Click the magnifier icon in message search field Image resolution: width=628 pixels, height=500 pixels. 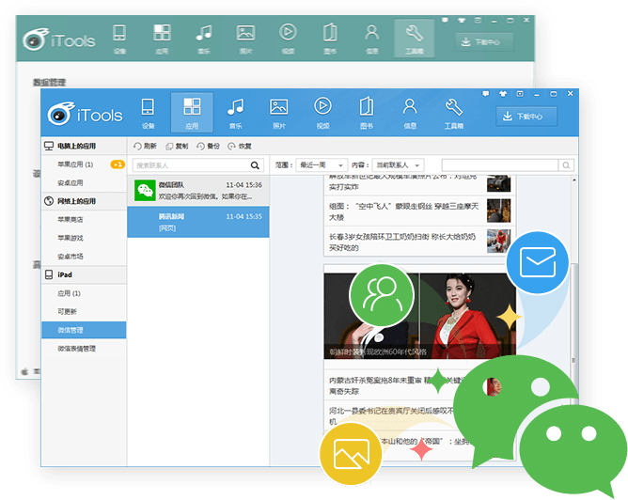click(x=566, y=164)
